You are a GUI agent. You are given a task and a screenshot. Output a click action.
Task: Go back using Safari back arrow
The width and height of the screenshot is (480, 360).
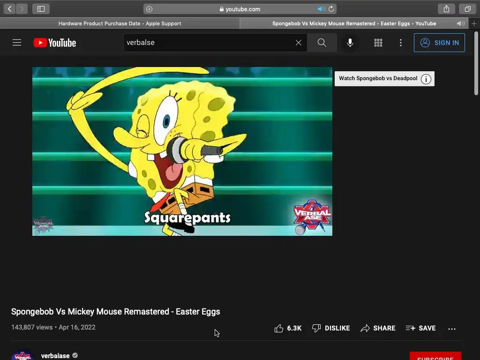tap(9, 9)
